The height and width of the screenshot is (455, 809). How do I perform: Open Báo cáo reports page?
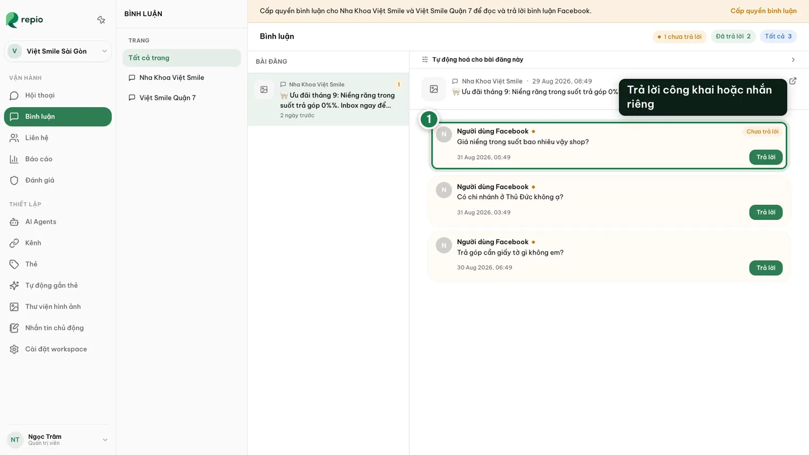(58, 159)
